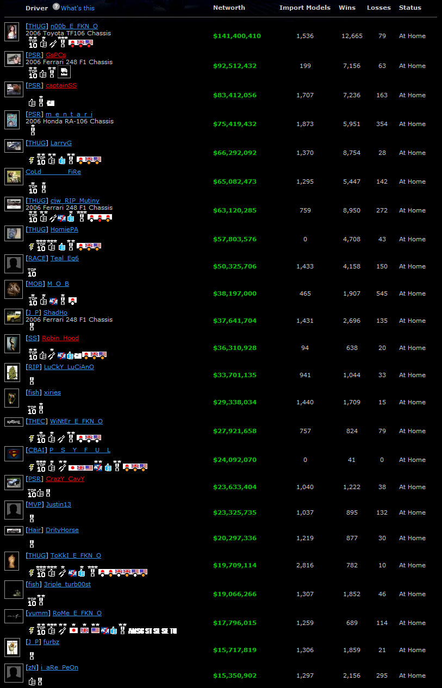Click the thumbs-up badge under captainSS

click(32, 102)
